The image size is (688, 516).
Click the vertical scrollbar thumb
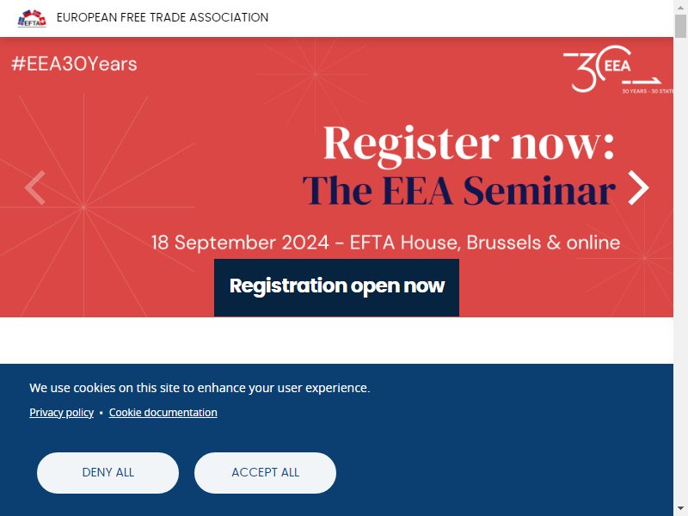pyautogui.click(x=680, y=26)
